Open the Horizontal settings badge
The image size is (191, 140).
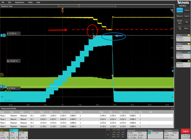click(137, 134)
